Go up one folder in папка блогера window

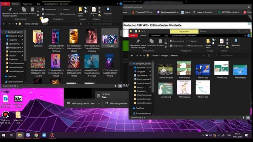point(16,24)
